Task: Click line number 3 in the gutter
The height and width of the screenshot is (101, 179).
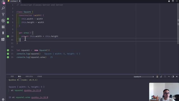Action: coord(13,12)
